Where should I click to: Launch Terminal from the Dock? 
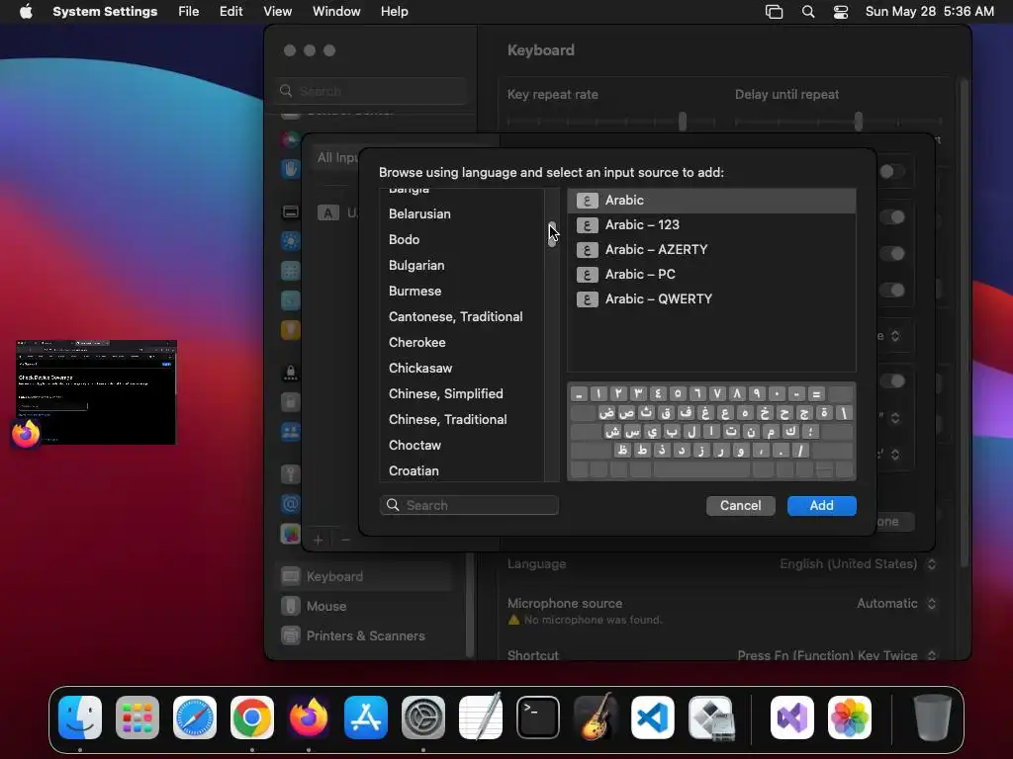pyautogui.click(x=537, y=717)
